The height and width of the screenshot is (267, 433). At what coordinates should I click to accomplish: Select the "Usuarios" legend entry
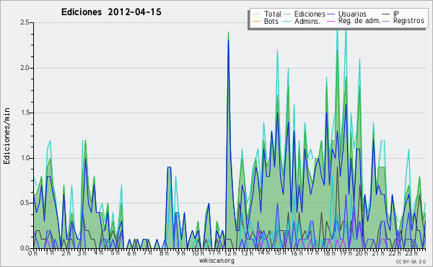[x=352, y=14]
